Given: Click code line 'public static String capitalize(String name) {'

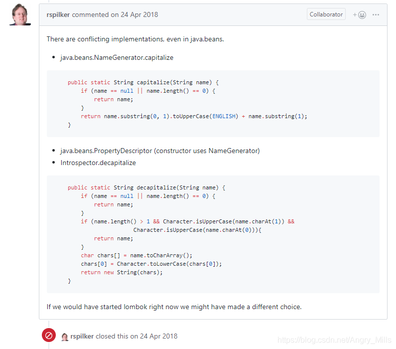Looking at the screenshot, I should pos(143,82).
